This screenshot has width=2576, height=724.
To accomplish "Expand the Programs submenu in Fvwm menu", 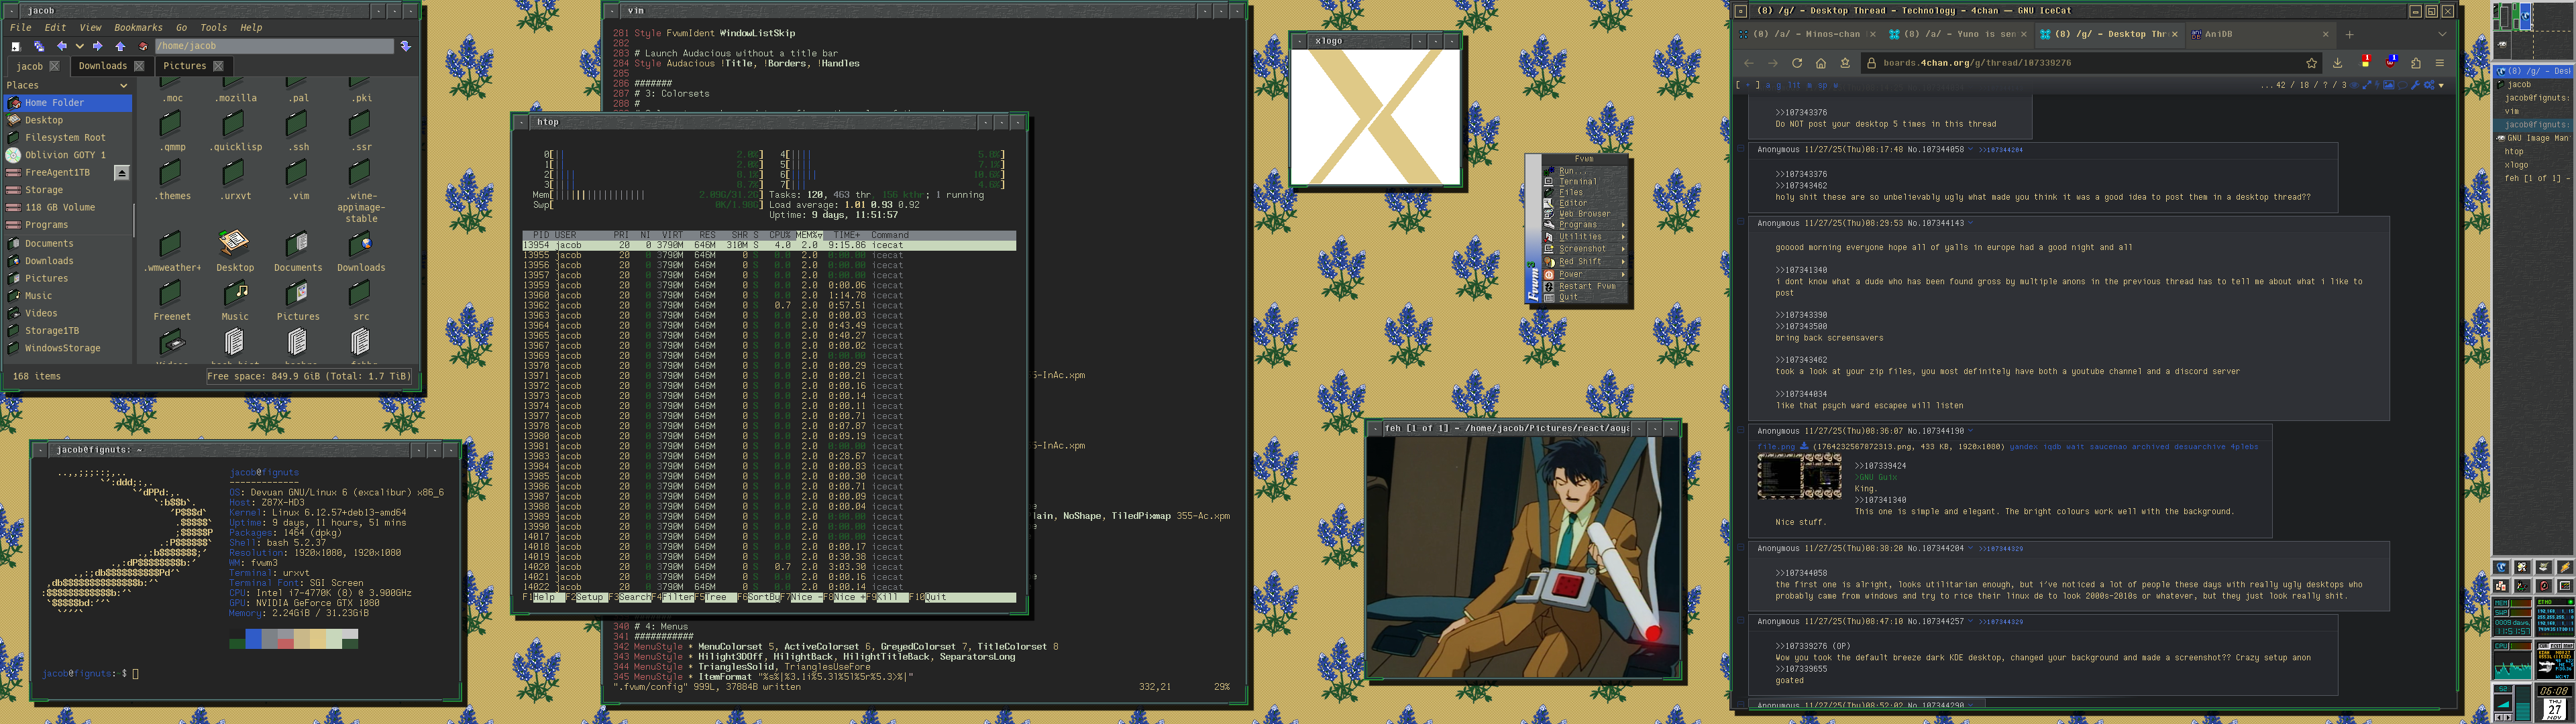I will (x=1579, y=224).
